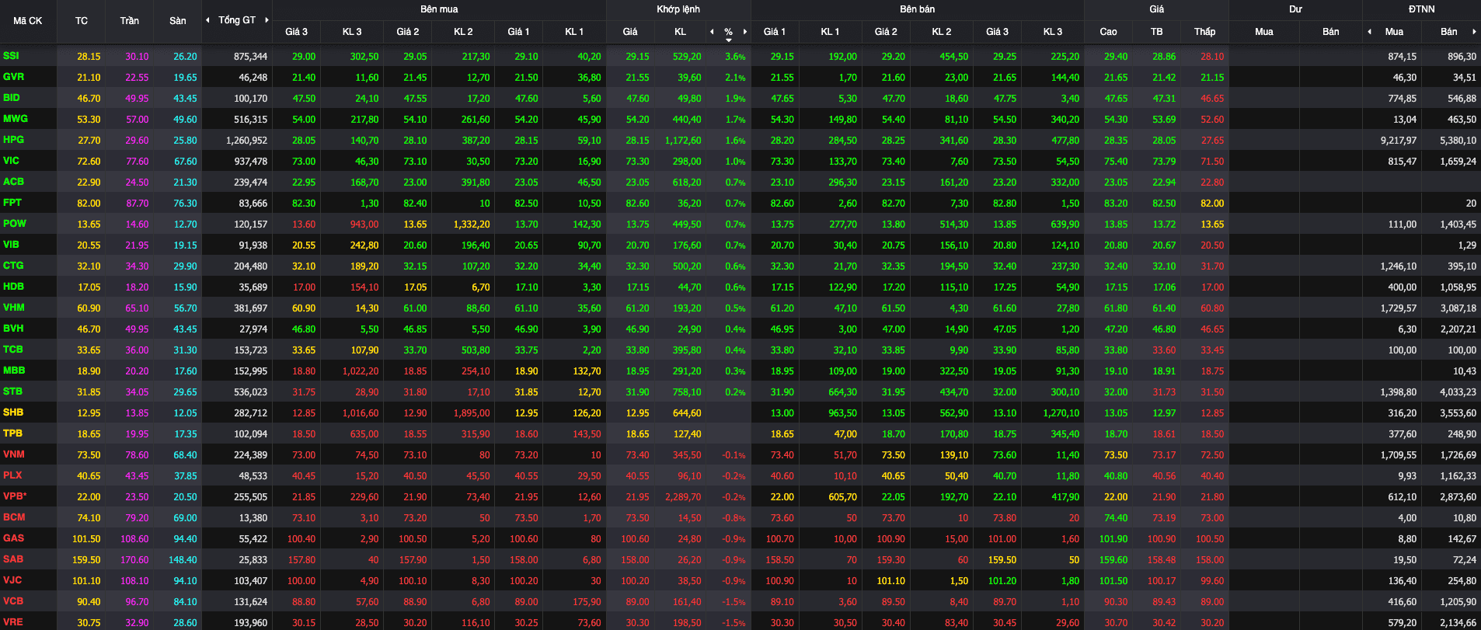
Task: Open the VJC stock symbol
Action: 12,580
